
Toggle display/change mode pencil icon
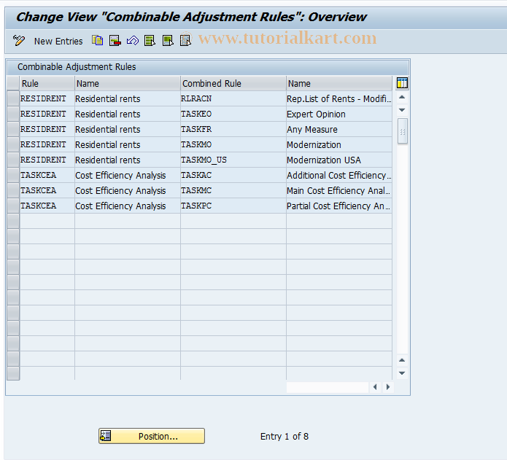click(19, 41)
